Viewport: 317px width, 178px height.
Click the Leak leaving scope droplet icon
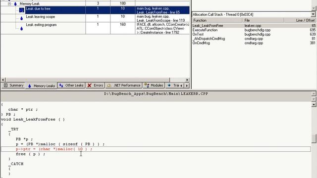click(22, 18)
